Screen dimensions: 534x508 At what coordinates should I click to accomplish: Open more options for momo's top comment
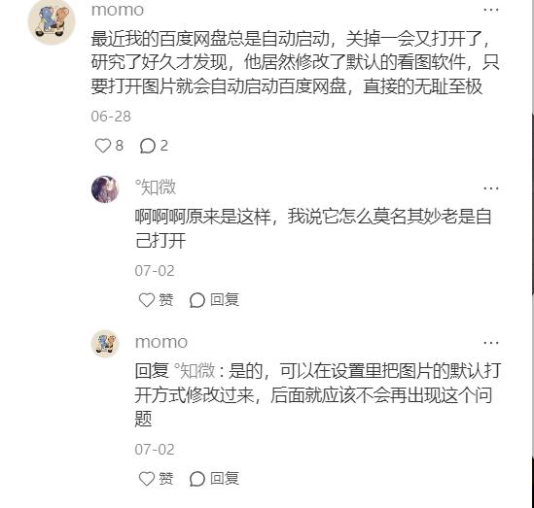[x=491, y=10]
